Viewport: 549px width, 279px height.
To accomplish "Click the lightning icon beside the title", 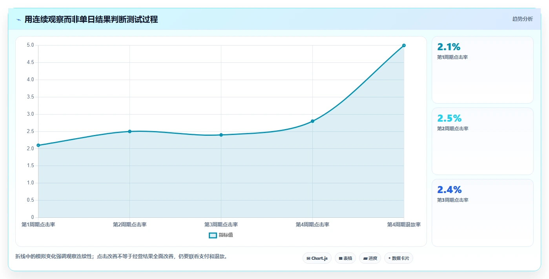I will [19, 20].
